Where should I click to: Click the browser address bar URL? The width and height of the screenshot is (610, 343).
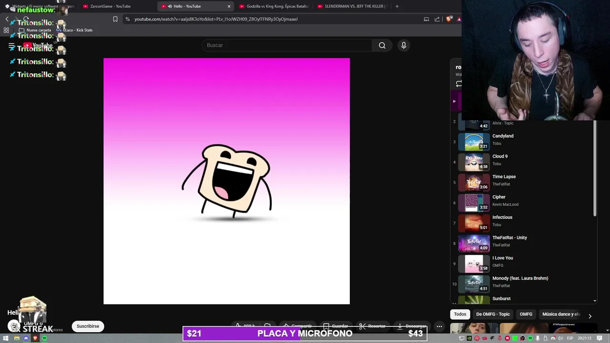pos(216,19)
